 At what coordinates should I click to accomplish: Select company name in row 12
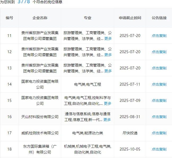(40, 52)
